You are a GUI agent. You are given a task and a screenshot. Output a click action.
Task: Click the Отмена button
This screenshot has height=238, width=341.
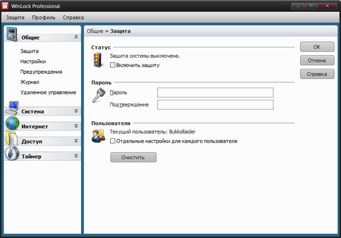(317, 60)
